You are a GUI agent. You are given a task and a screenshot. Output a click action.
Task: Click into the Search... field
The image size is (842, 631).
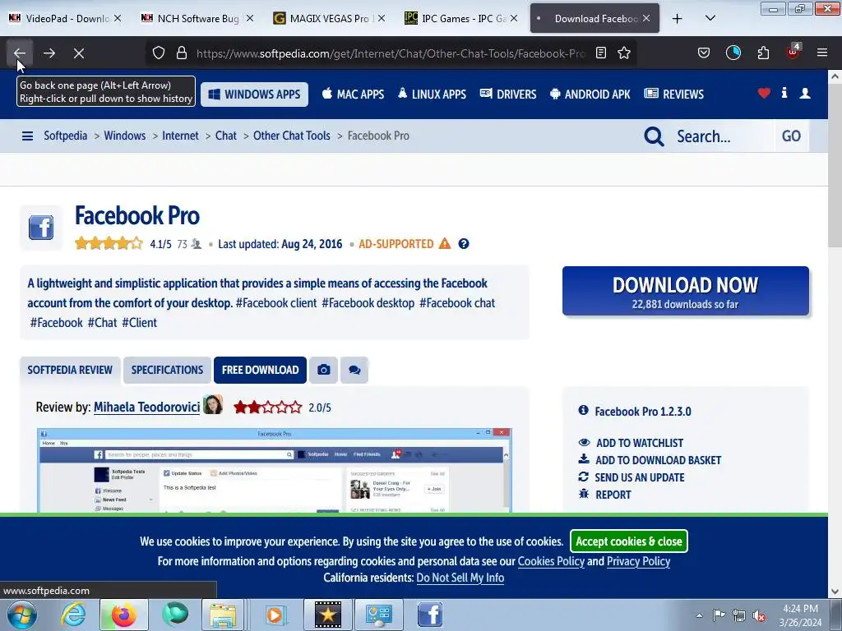[722, 136]
